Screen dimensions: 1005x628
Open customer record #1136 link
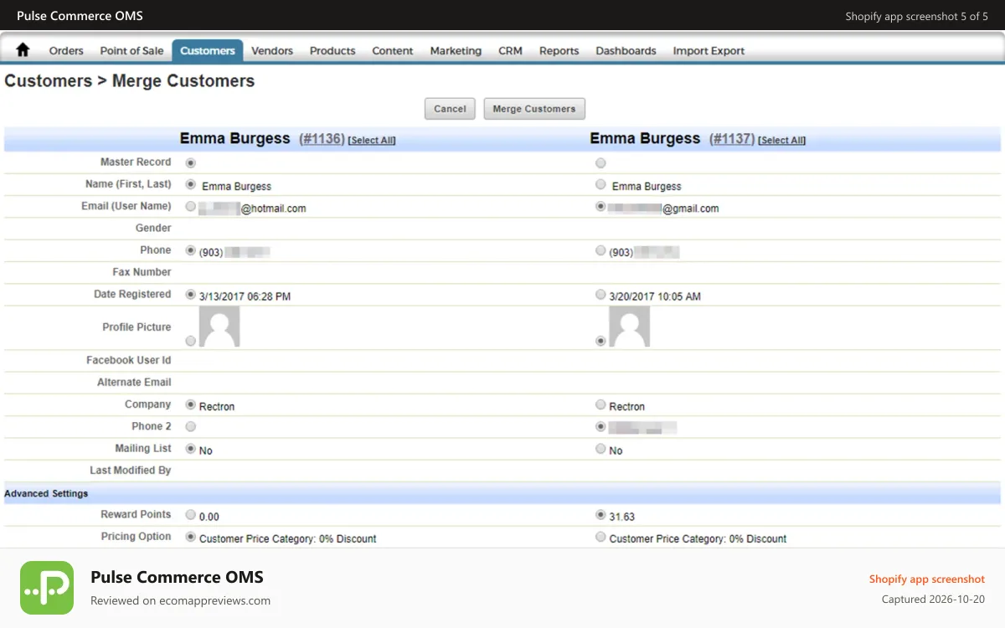pos(322,139)
